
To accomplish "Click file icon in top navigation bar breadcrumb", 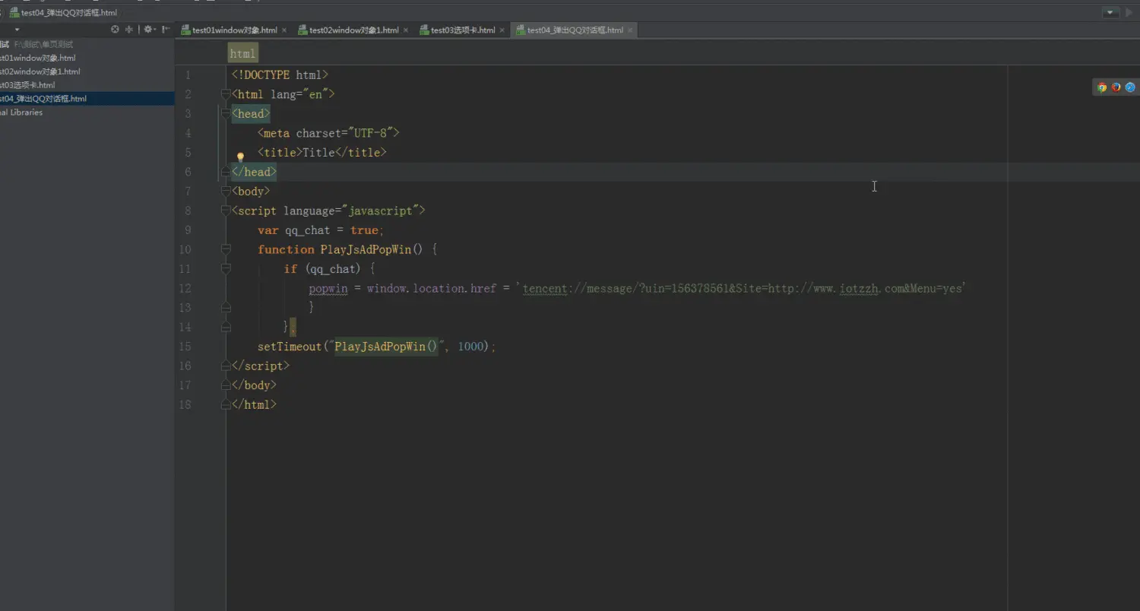I will point(14,13).
